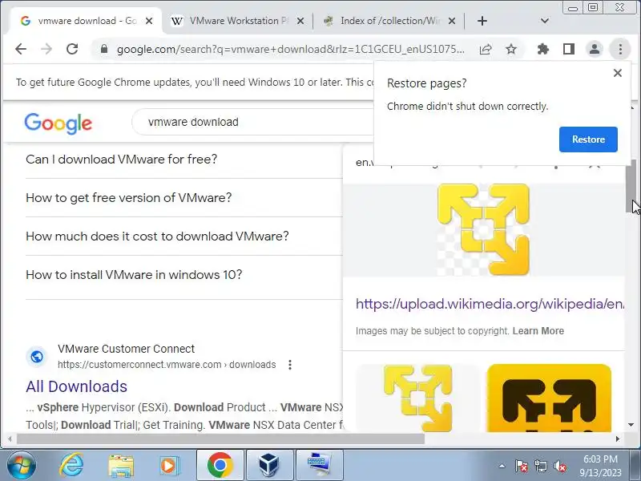Expand How to get free version question
Screen dimensions: 641x481
click(184, 197)
